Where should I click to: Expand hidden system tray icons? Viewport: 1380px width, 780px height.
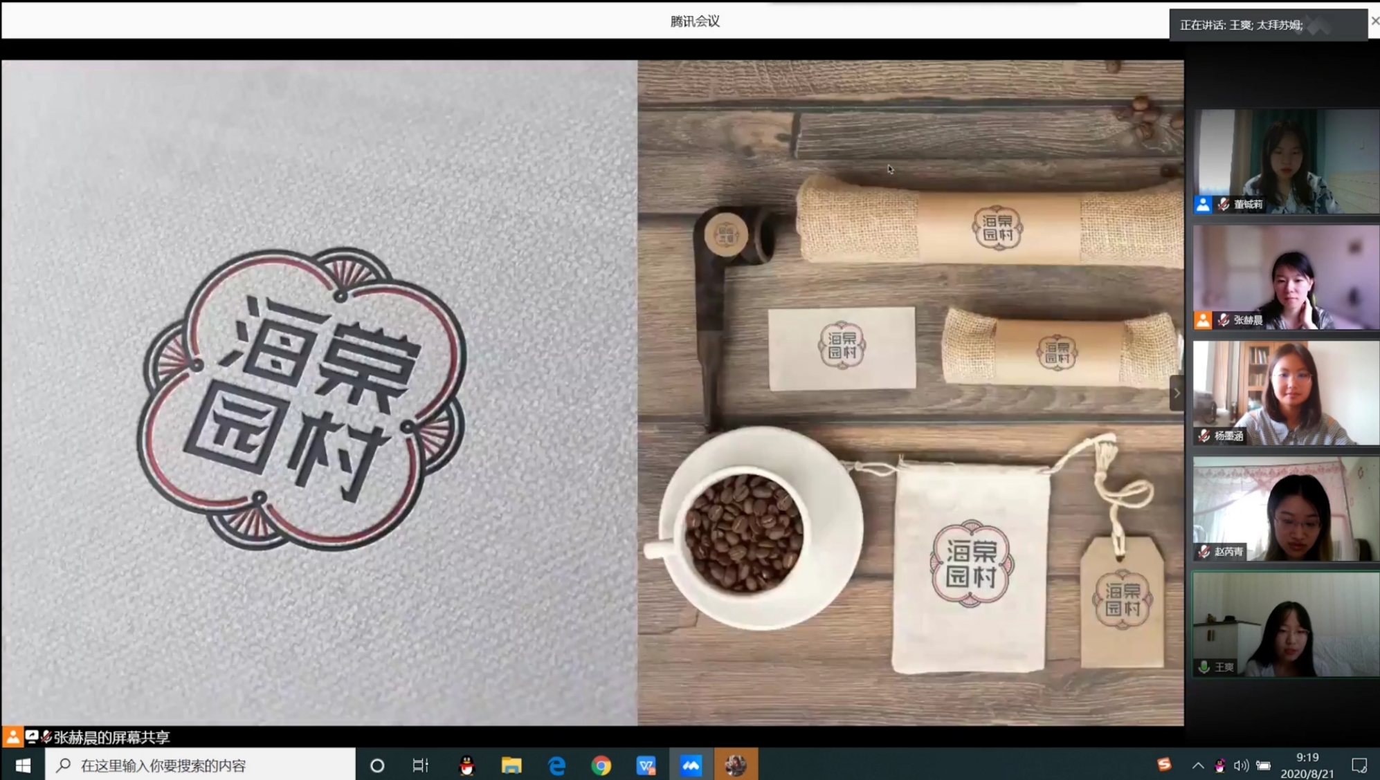pyautogui.click(x=1198, y=765)
